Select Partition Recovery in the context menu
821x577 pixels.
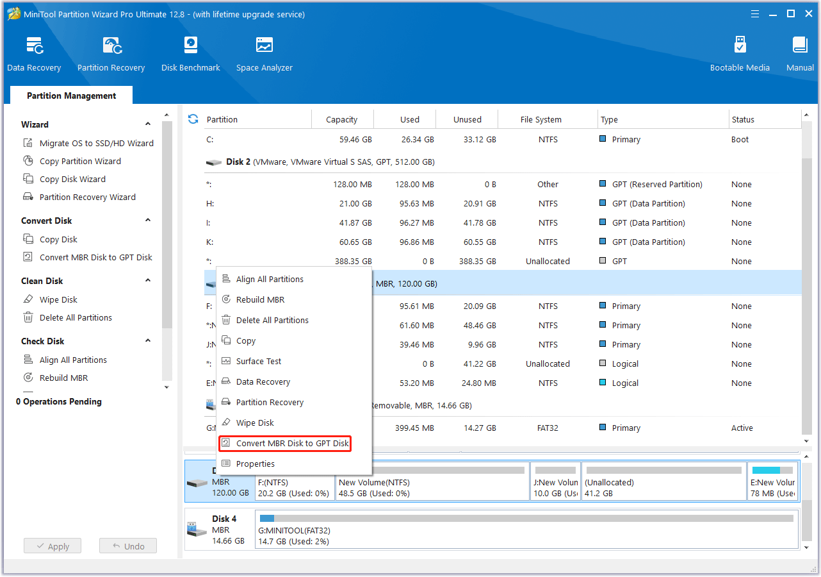(294, 402)
